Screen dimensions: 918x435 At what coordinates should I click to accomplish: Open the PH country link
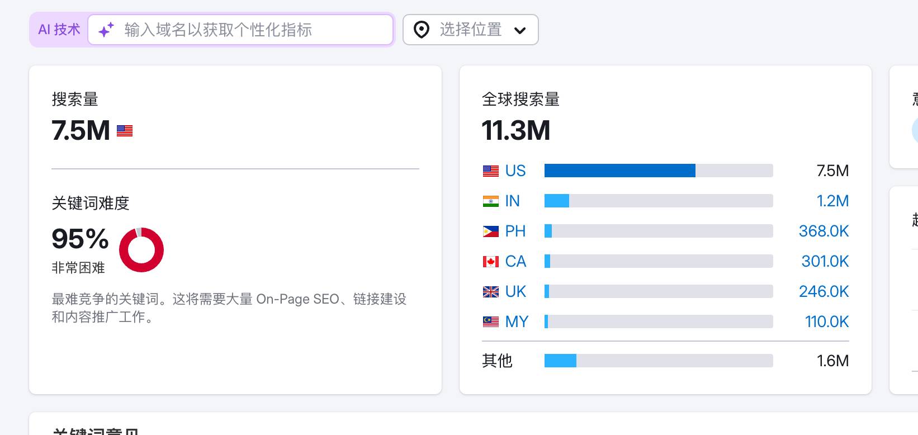coord(515,231)
